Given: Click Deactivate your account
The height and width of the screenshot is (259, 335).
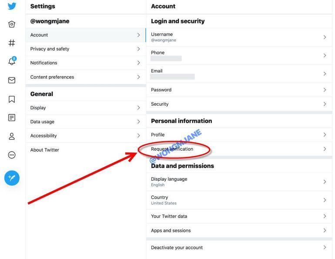Looking at the screenshot, I should coord(177,248).
